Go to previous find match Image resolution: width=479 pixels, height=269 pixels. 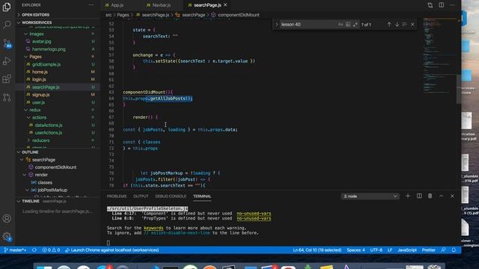(389, 25)
